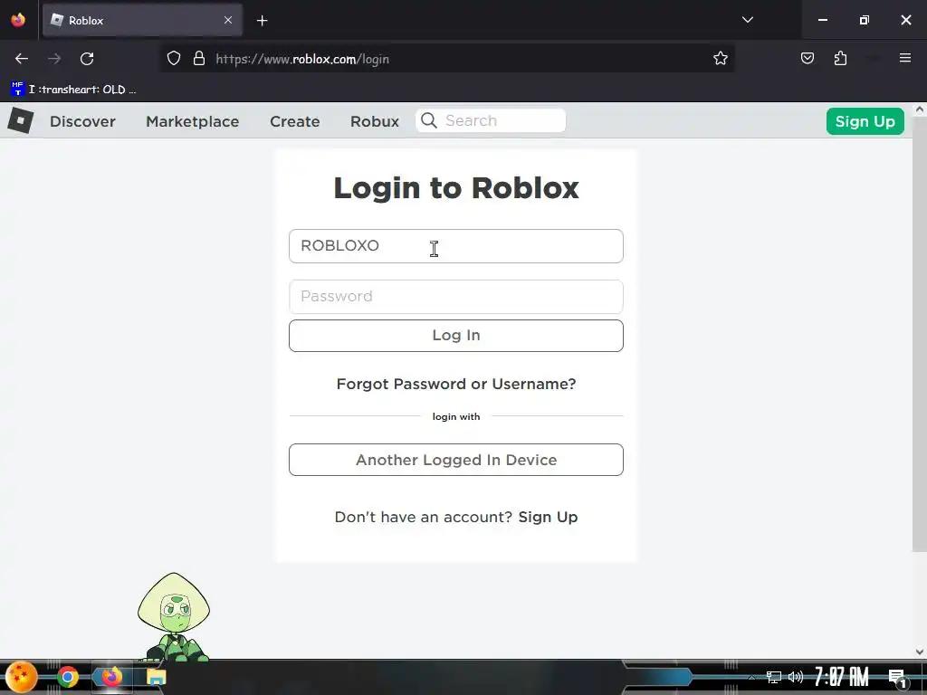The height and width of the screenshot is (695, 927).
Task: Open the Robux page
Action: click(375, 121)
